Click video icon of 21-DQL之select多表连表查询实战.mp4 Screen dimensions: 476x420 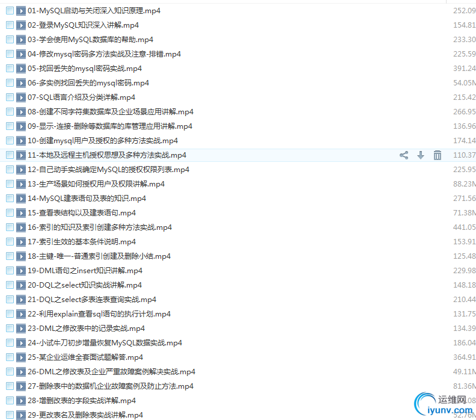point(21,300)
